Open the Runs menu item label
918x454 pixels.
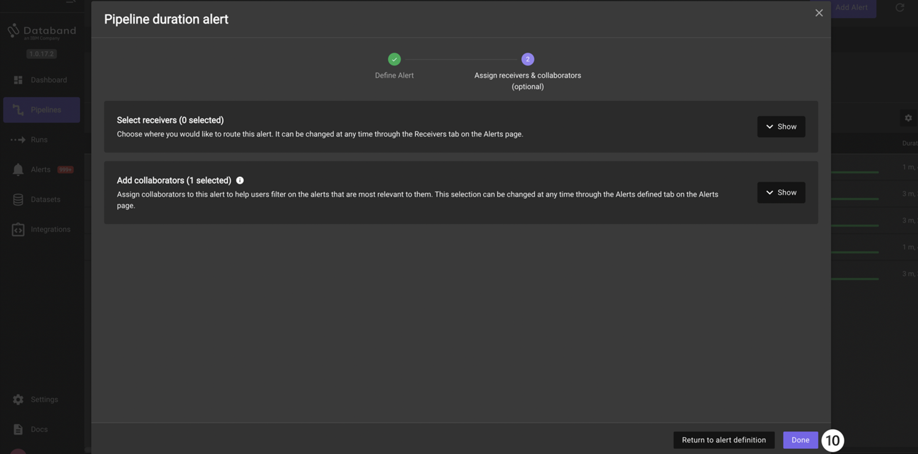(39, 140)
